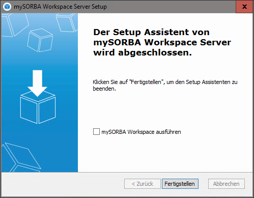This screenshot has height=198, width=254.
Task: Click the heading 'Der Setup Assistent von mySORBA Workspace Server'
Action: [162, 42]
